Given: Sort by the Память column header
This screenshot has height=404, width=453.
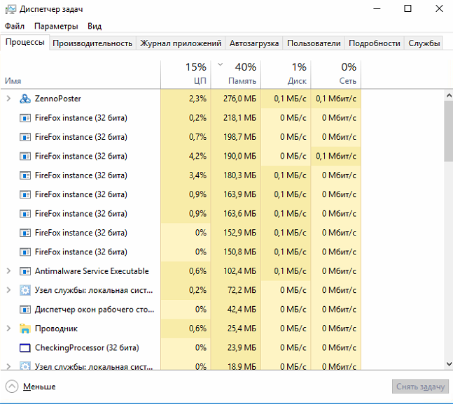Looking at the screenshot, I should coord(236,74).
